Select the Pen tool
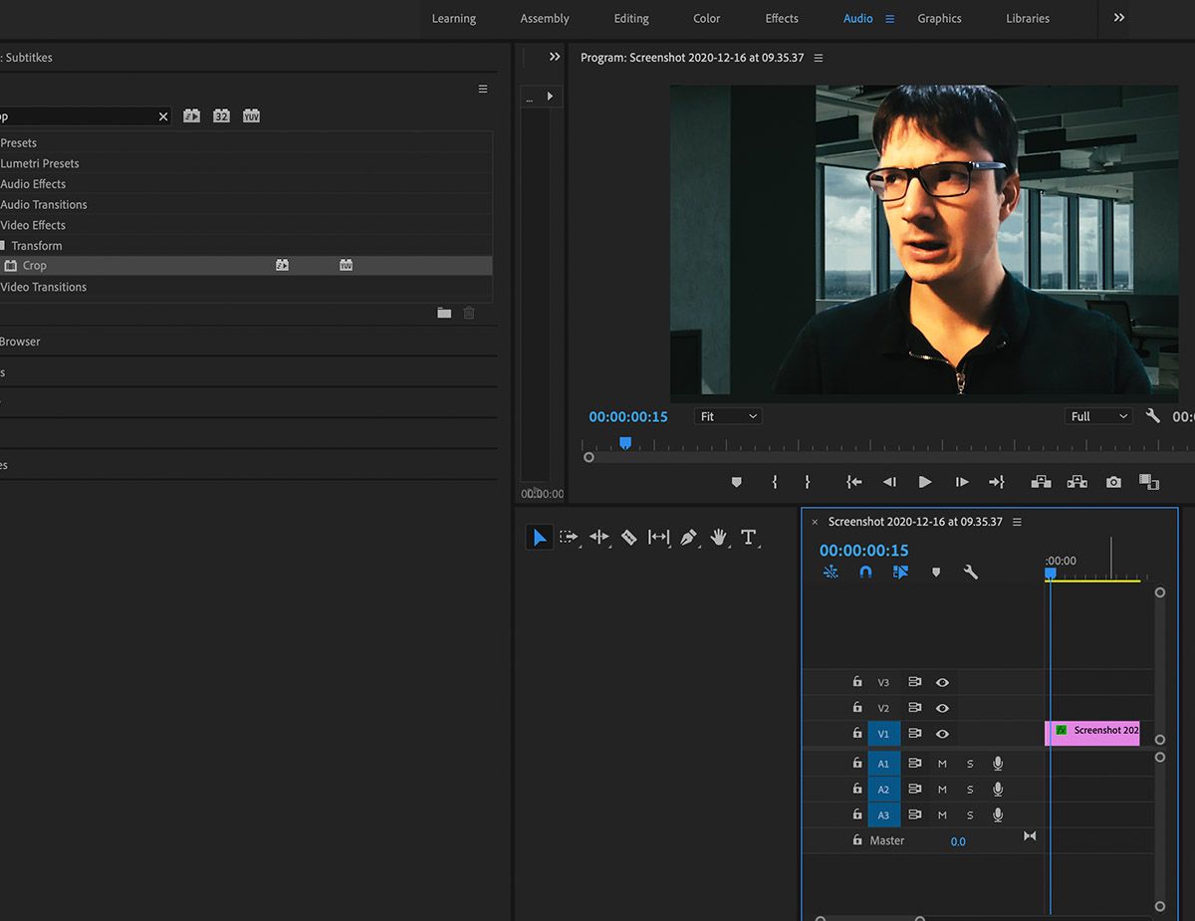The width and height of the screenshot is (1195, 921). [688, 538]
